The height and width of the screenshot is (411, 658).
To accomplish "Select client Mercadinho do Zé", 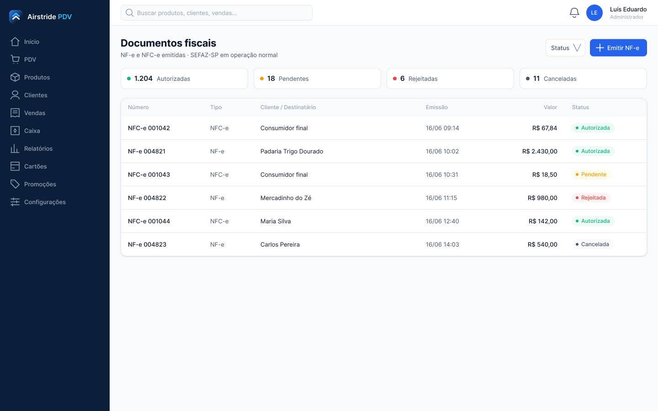I will [x=286, y=198].
